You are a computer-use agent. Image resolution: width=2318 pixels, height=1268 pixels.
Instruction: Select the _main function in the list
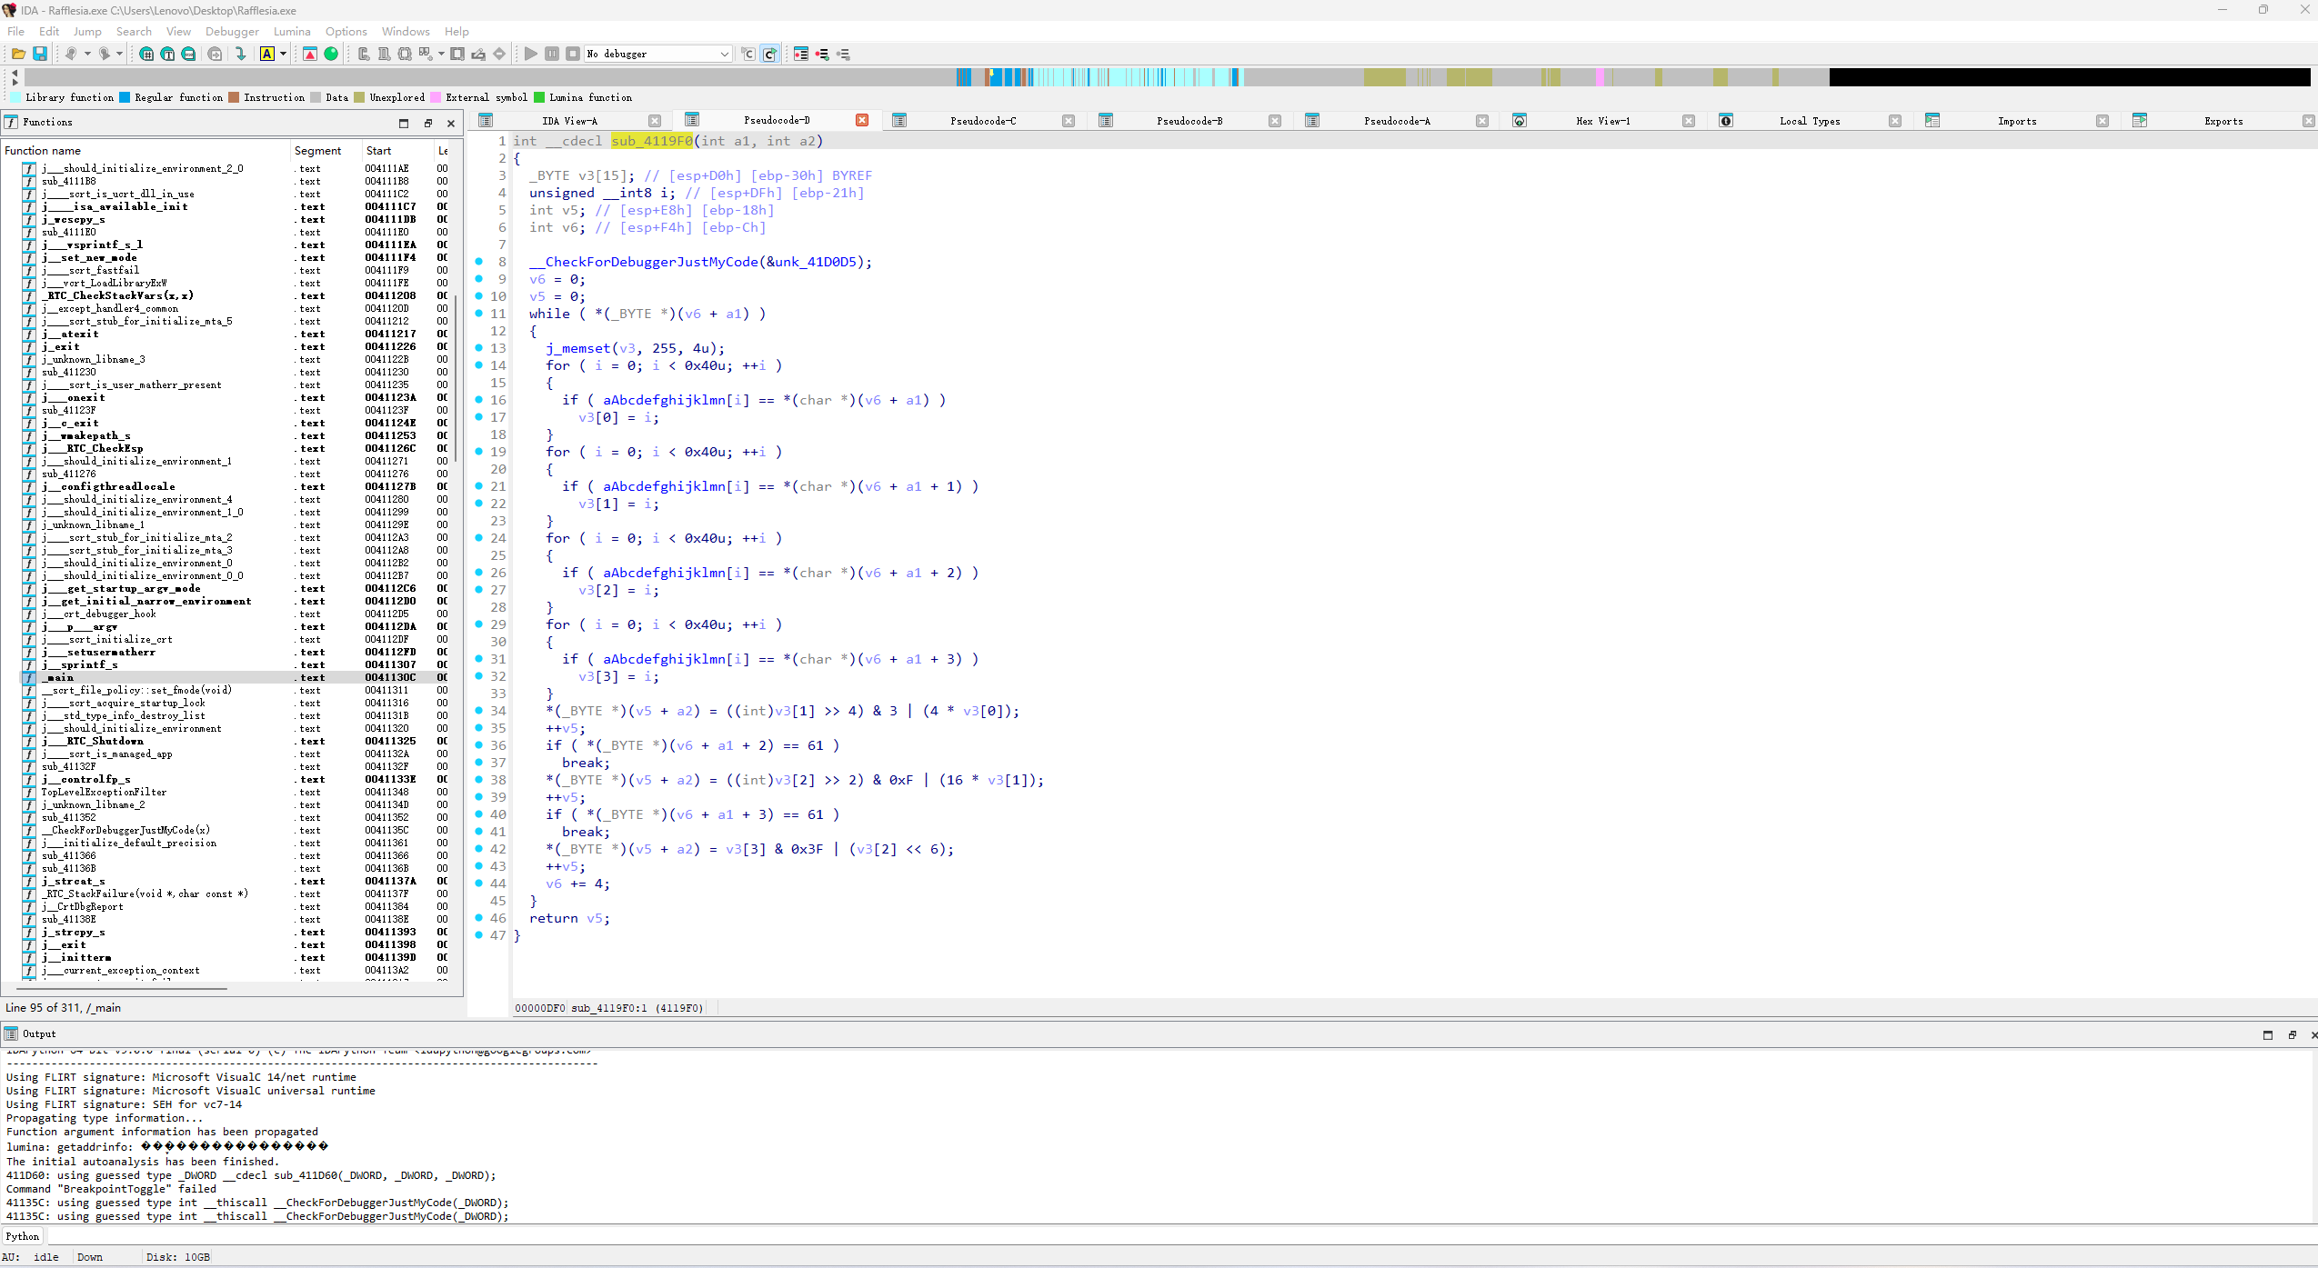(60, 677)
